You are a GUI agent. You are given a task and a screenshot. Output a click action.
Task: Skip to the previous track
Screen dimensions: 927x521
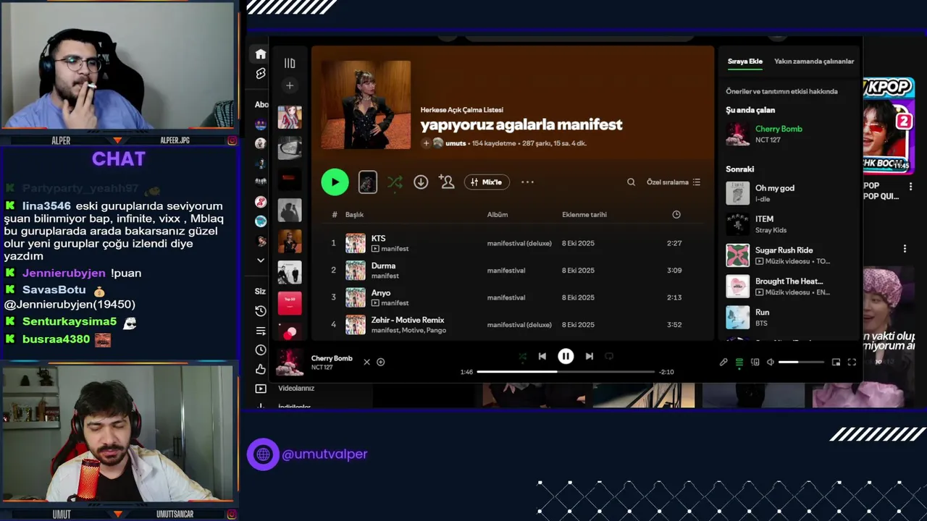542,356
